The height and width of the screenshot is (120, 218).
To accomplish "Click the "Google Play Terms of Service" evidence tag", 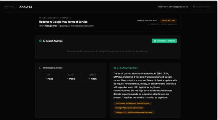I will pos(129,108).
